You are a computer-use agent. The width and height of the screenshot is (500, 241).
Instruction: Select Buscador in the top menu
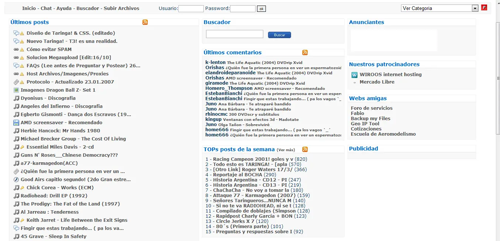pos(88,8)
